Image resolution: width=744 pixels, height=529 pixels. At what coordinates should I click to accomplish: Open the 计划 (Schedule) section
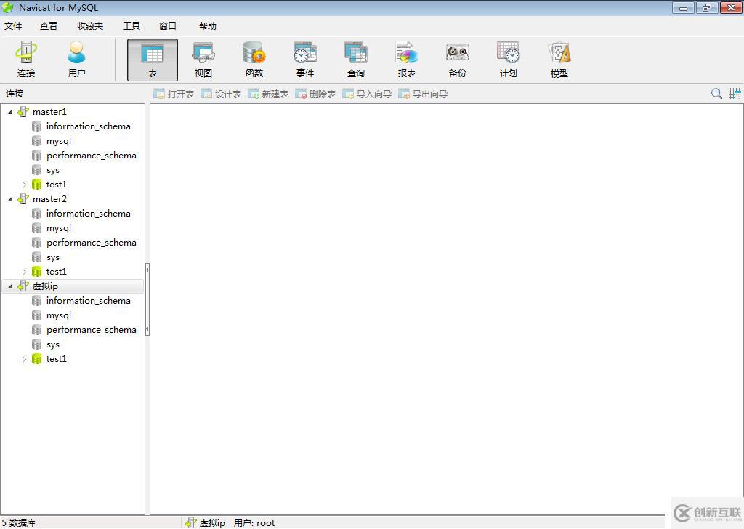[x=508, y=60]
